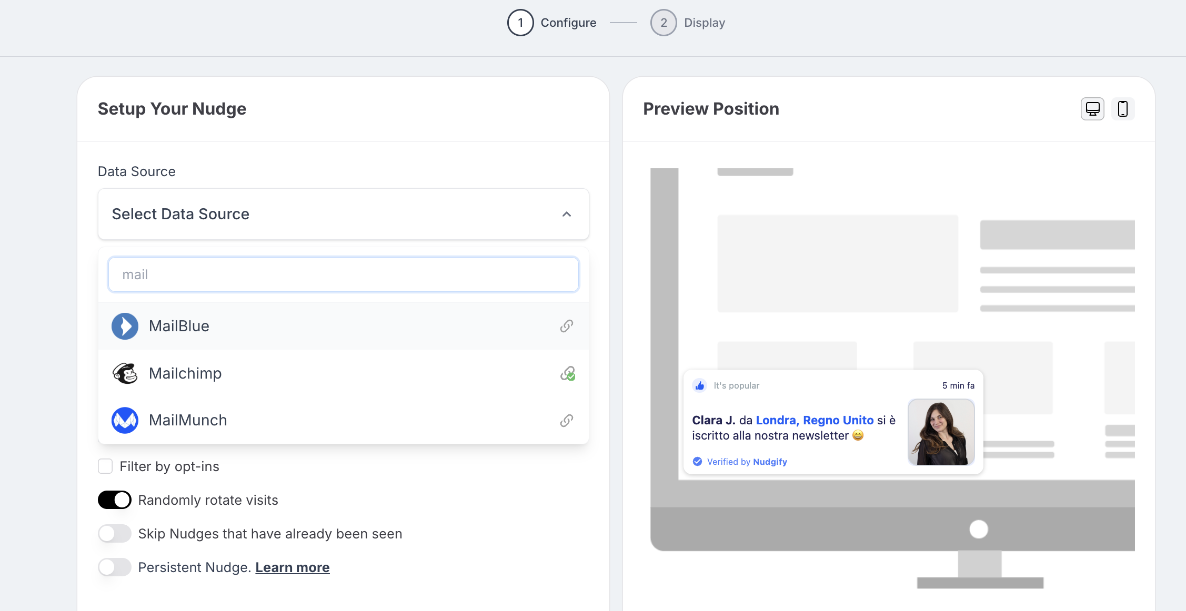Select Mailchimp from data source list
Image resolution: width=1186 pixels, height=611 pixels.
(x=185, y=373)
